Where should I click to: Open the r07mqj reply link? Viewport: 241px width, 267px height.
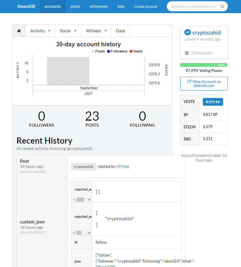[x=123, y=166]
